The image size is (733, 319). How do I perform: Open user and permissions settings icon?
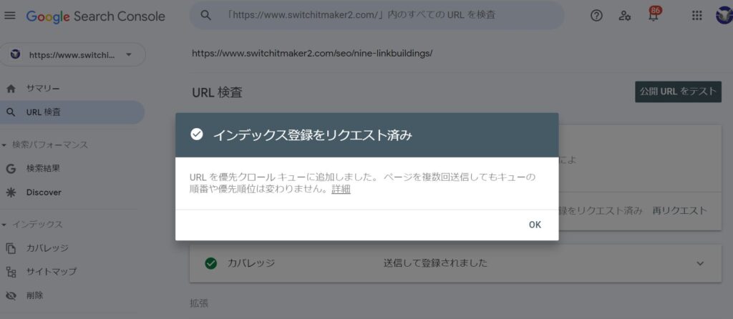click(624, 16)
